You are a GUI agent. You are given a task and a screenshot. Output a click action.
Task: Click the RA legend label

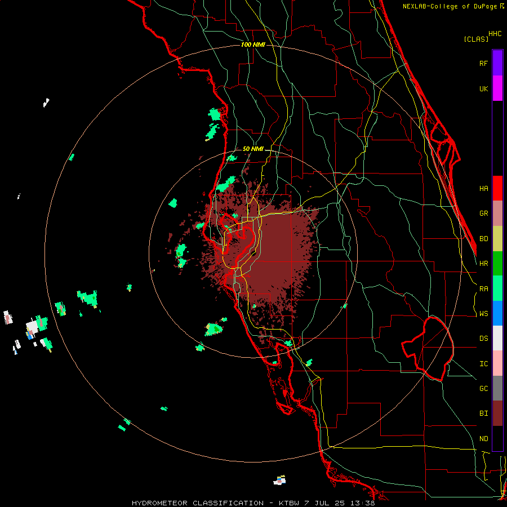coord(483,289)
